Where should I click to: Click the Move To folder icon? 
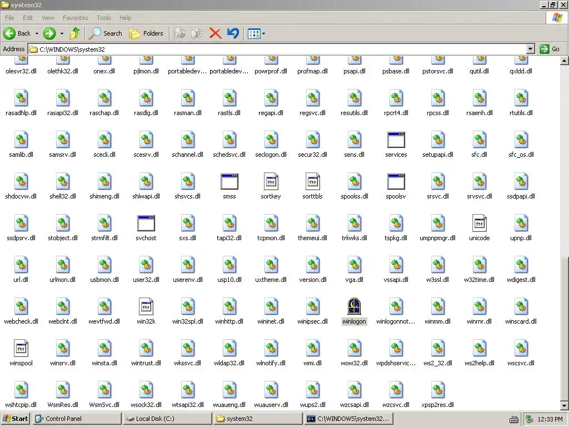point(179,33)
